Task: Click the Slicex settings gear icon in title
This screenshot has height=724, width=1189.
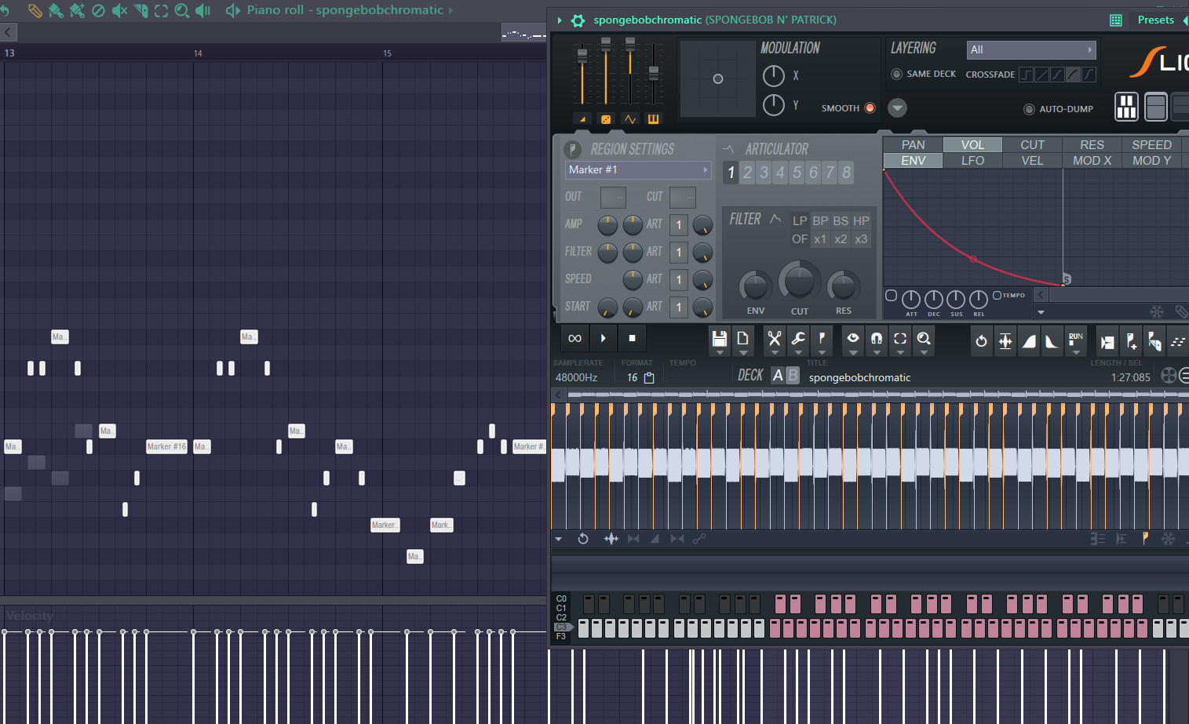Action: [x=578, y=20]
